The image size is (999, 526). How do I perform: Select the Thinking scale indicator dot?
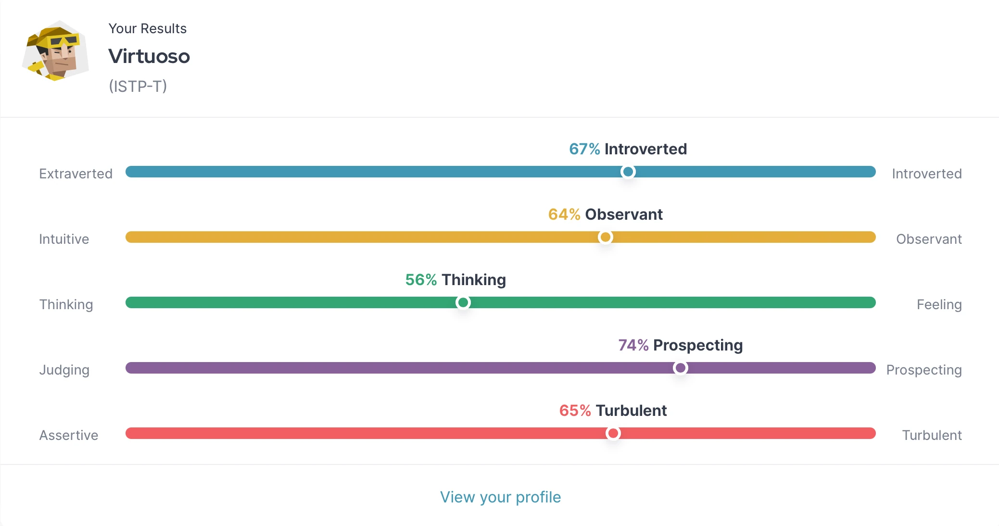[463, 302]
